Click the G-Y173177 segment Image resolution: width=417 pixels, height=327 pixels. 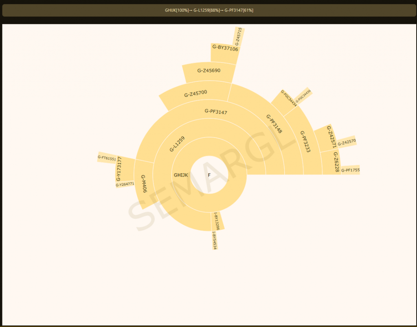click(x=119, y=169)
